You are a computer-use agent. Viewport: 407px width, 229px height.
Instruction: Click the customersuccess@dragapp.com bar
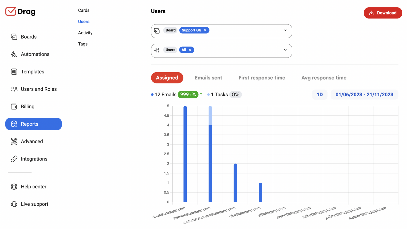[x=235, y=183]
